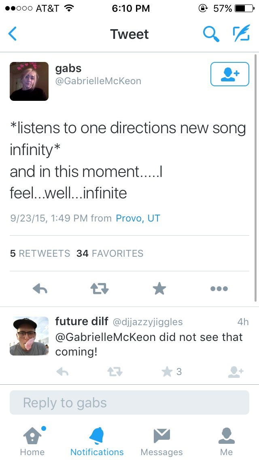Viewport: 259px width, 460px height.
Task: View the 34 favorites list
Action: (x=110, y=253)
